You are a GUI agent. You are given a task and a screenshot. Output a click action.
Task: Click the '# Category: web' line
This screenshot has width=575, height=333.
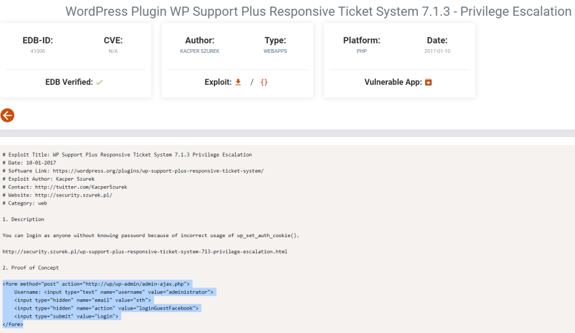tap(25, 203)
